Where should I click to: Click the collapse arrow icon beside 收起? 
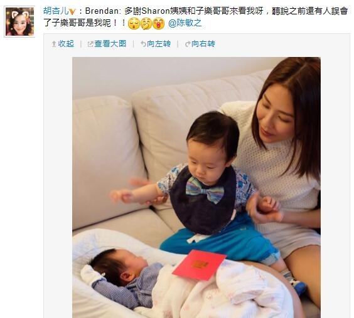pos(54,44)
